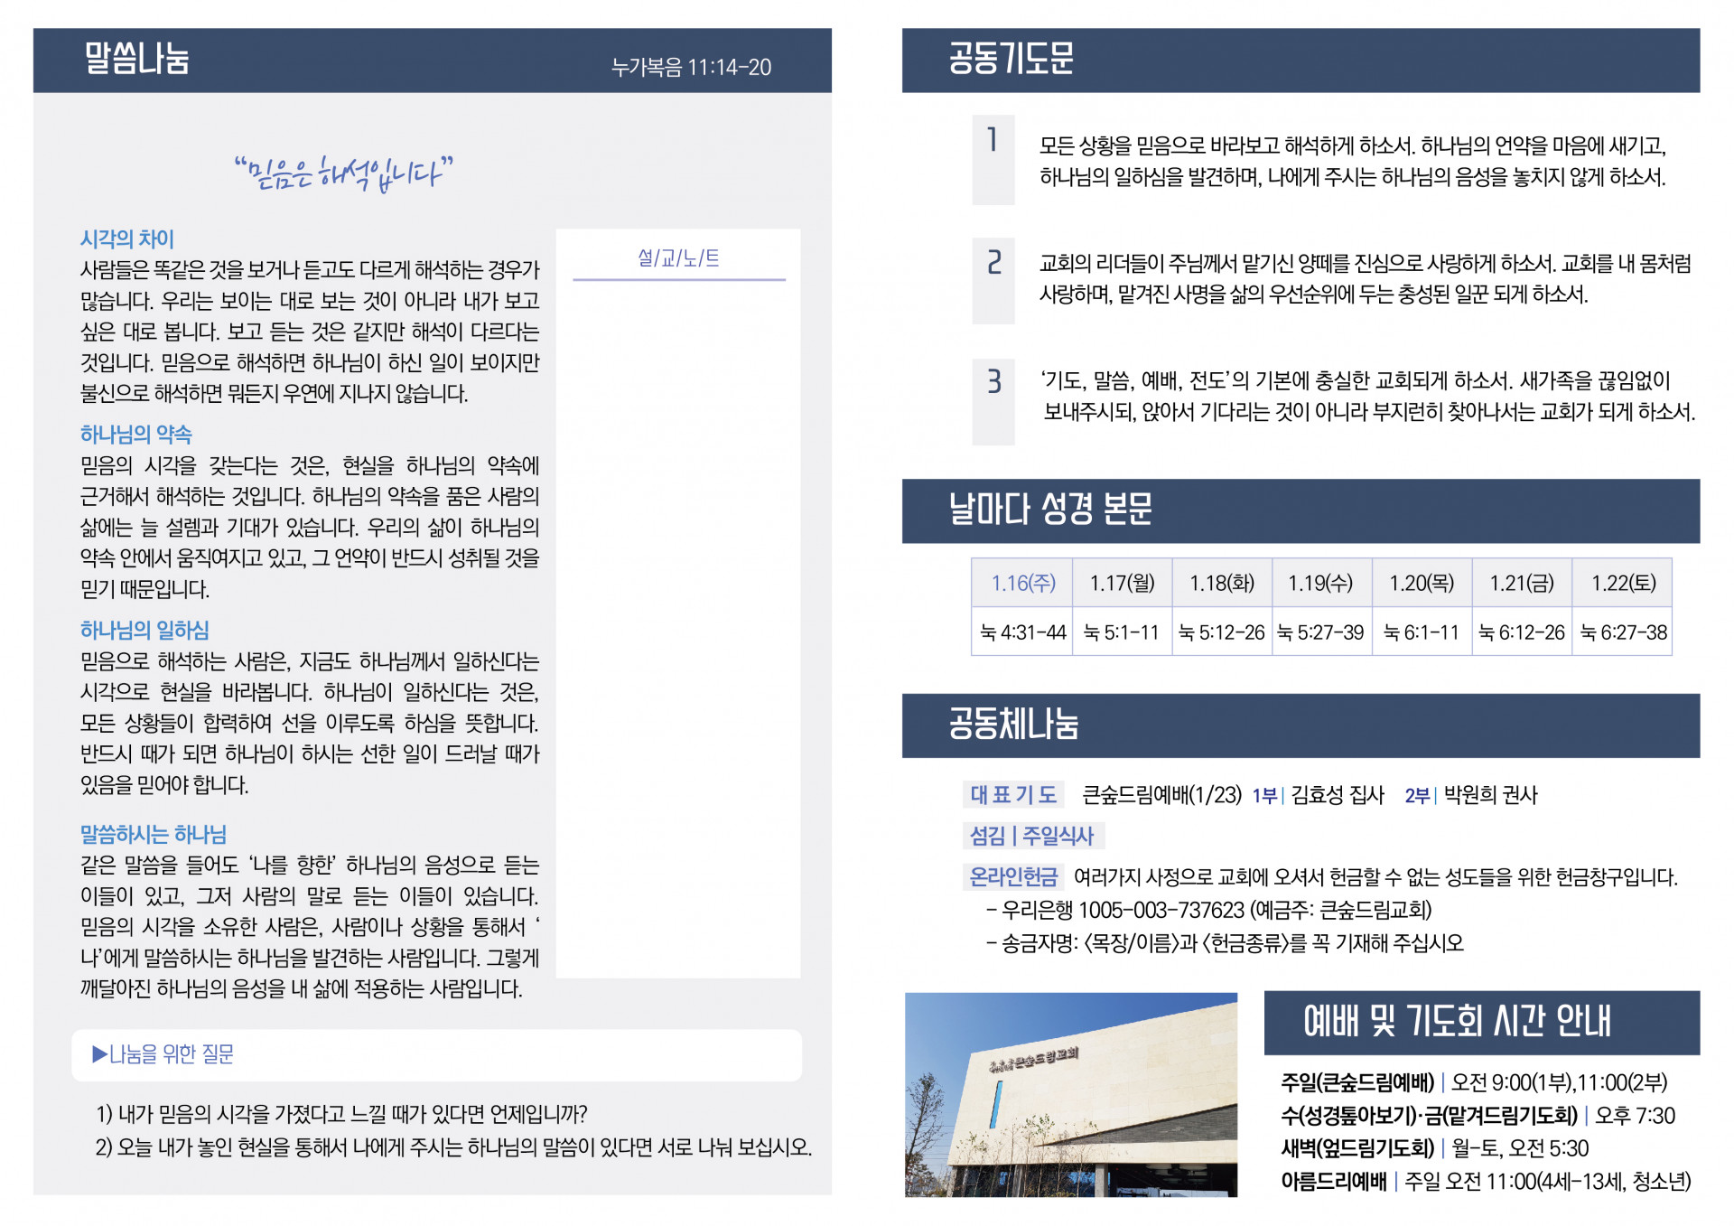Click the 주일(큰숲드림예배) schedule line
Viewport: 1734px width, 1226px height.
[x=1474, y=1082]
